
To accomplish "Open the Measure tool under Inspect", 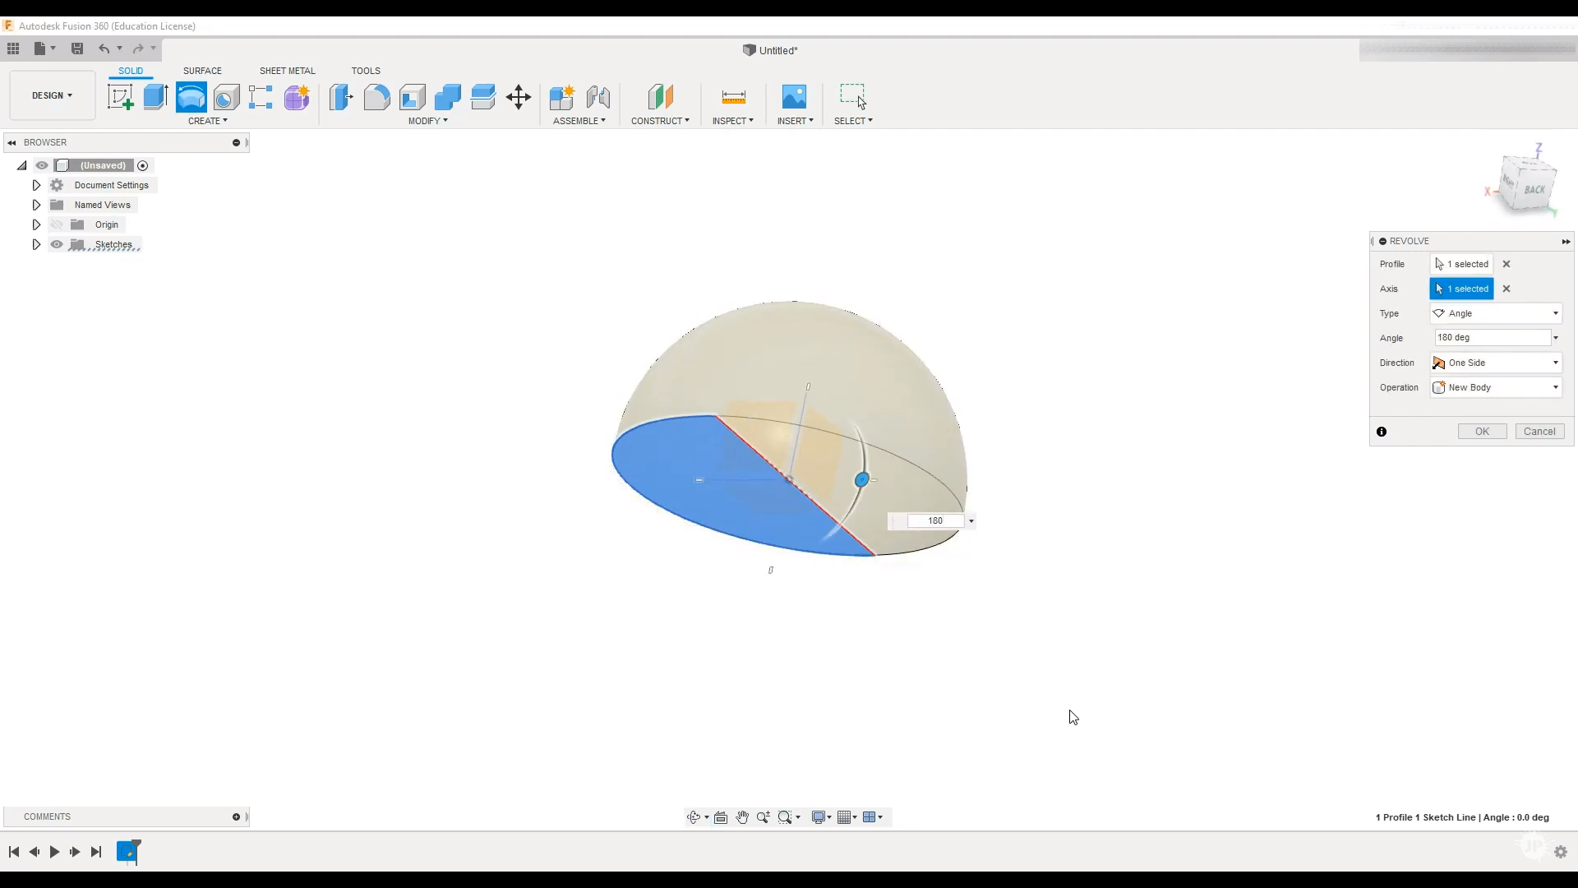I will click(x=733, y=97).
